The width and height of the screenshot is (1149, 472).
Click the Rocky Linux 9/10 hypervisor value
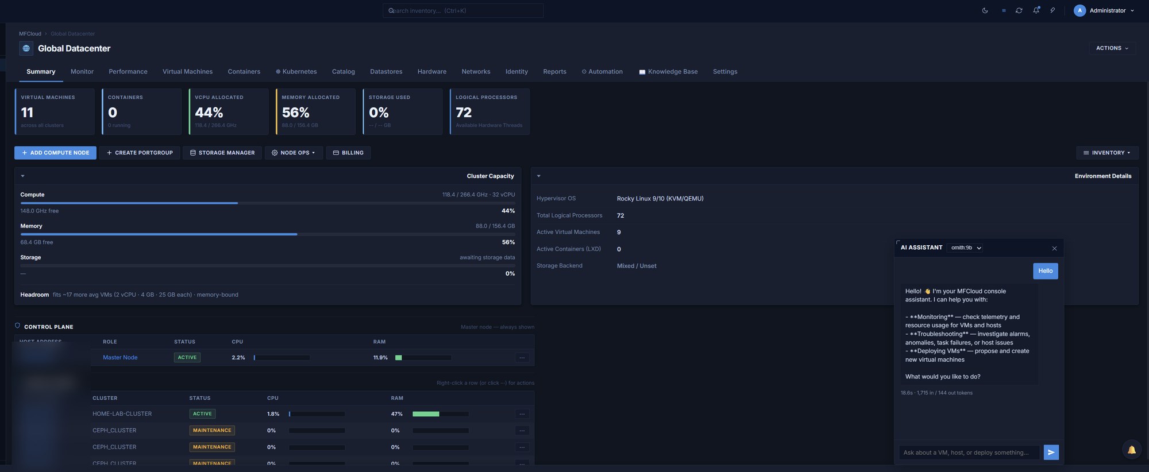[660, 199]
